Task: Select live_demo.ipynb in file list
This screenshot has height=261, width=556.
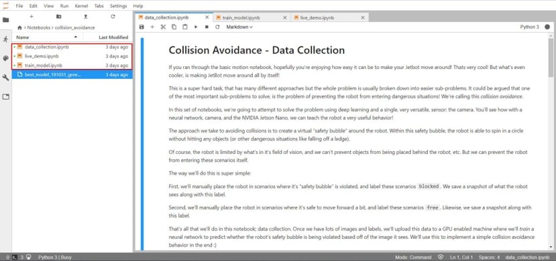Action: [x=72, y=56]
